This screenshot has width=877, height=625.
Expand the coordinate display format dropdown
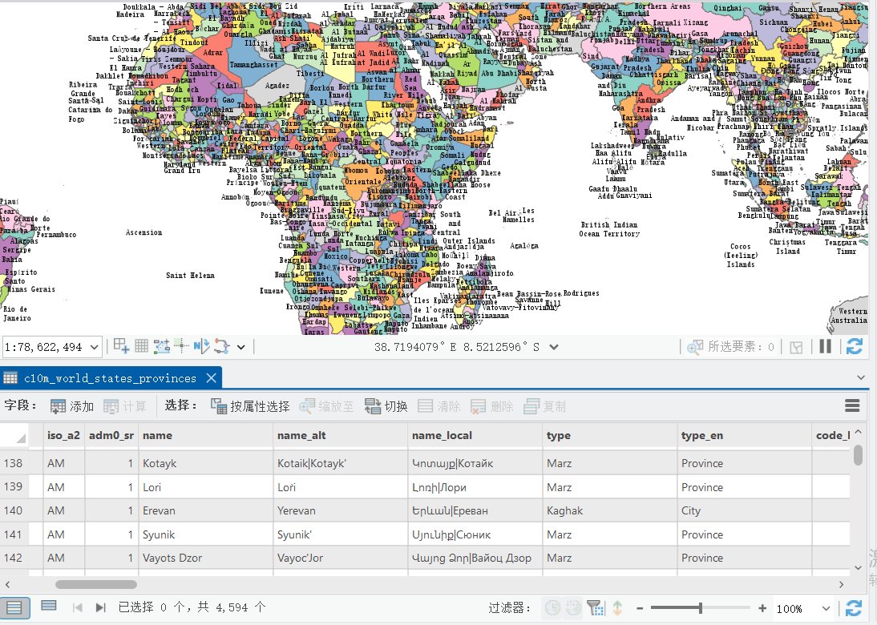click(554, 347)
